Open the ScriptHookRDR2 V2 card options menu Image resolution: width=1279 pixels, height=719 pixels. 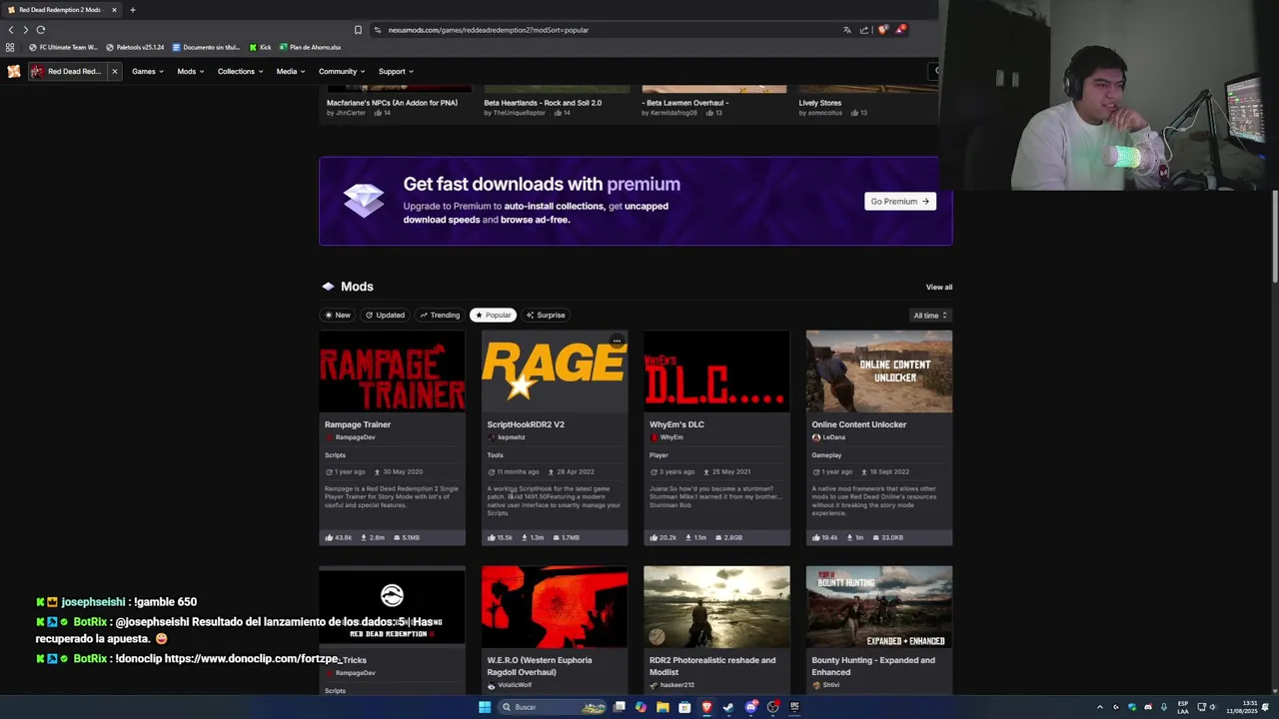coord(617,342)
